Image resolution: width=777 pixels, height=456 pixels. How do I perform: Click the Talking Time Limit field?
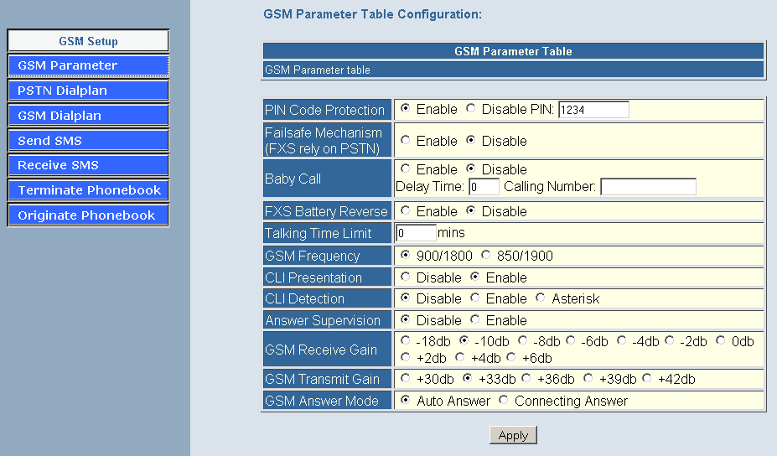(x=416, y=233)
